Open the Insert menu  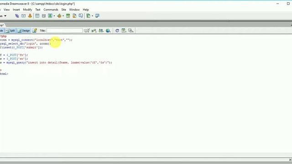(16, 10)
